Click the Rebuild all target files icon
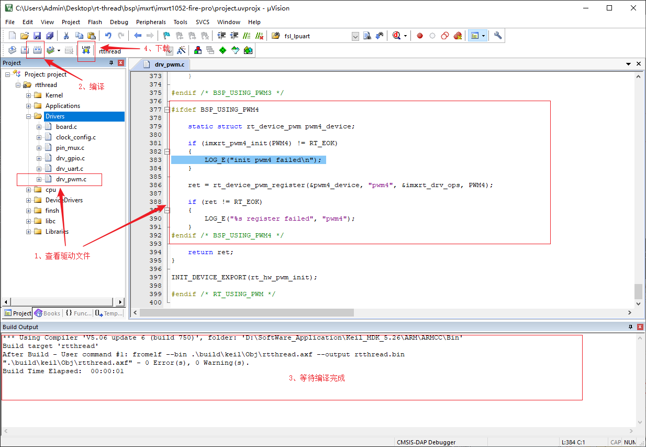Viewport: 646px width, 447px height. point(37,50)
